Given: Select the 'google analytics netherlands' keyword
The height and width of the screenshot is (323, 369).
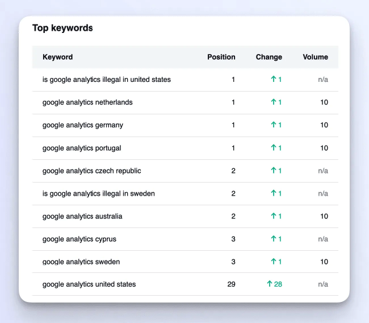Looking at the screenshot, I should pyautogui.click(x=87, y=102).
